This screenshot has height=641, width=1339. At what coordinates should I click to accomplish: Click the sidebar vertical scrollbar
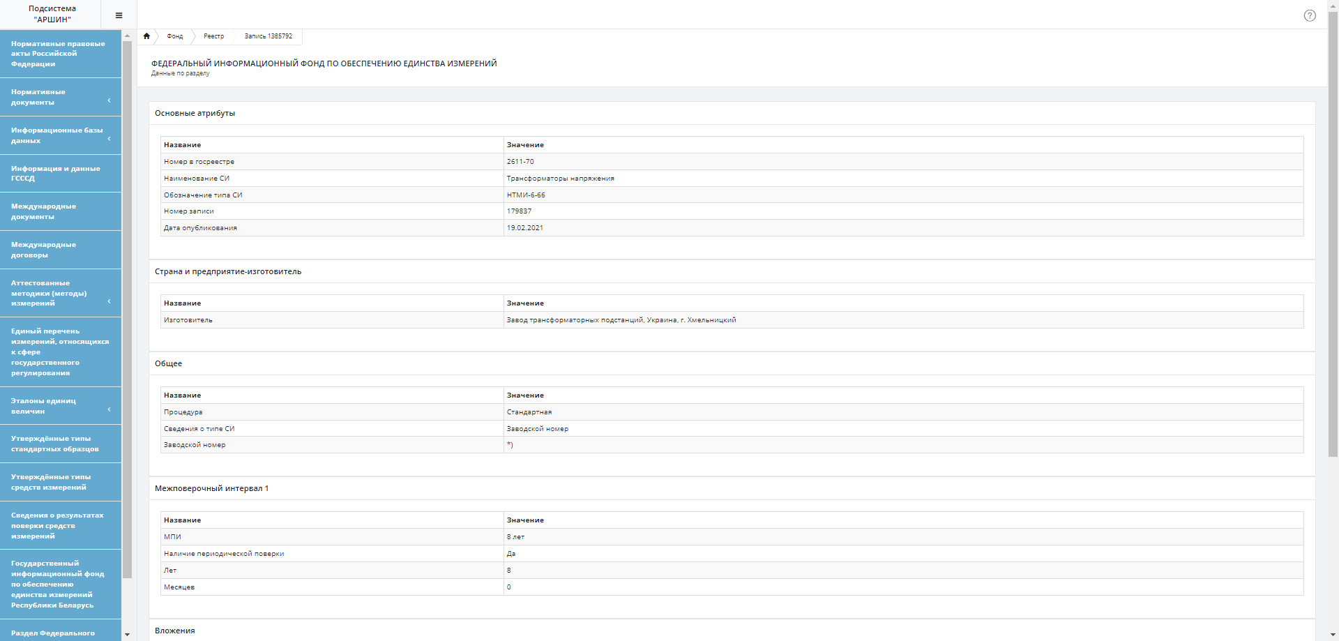pyautogui.click(x=127, y=307)
